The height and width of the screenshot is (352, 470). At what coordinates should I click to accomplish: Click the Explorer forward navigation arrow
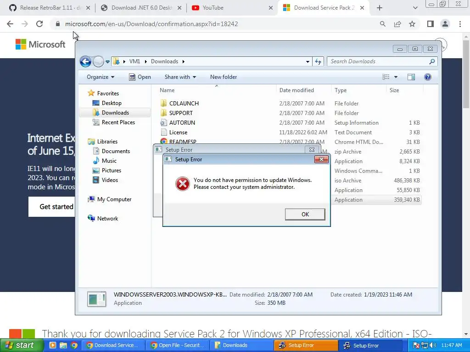tap(98, 62)
